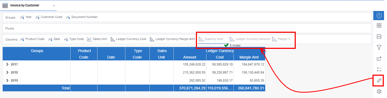Screen dimensions: 387x98
Task: Select the 50,595,829.10 cost cell
Action: (220, 64)
